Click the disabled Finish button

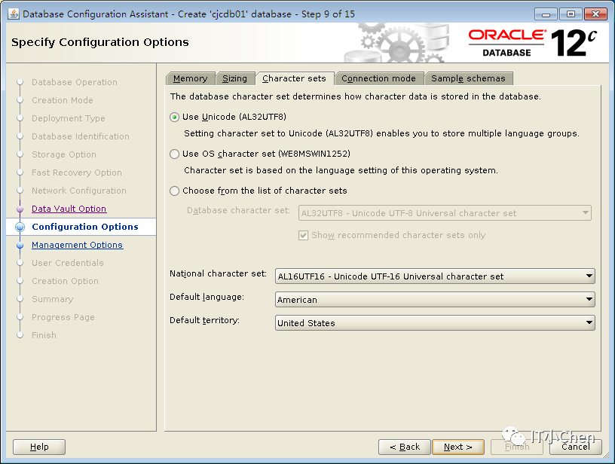(x=517, y=447)
